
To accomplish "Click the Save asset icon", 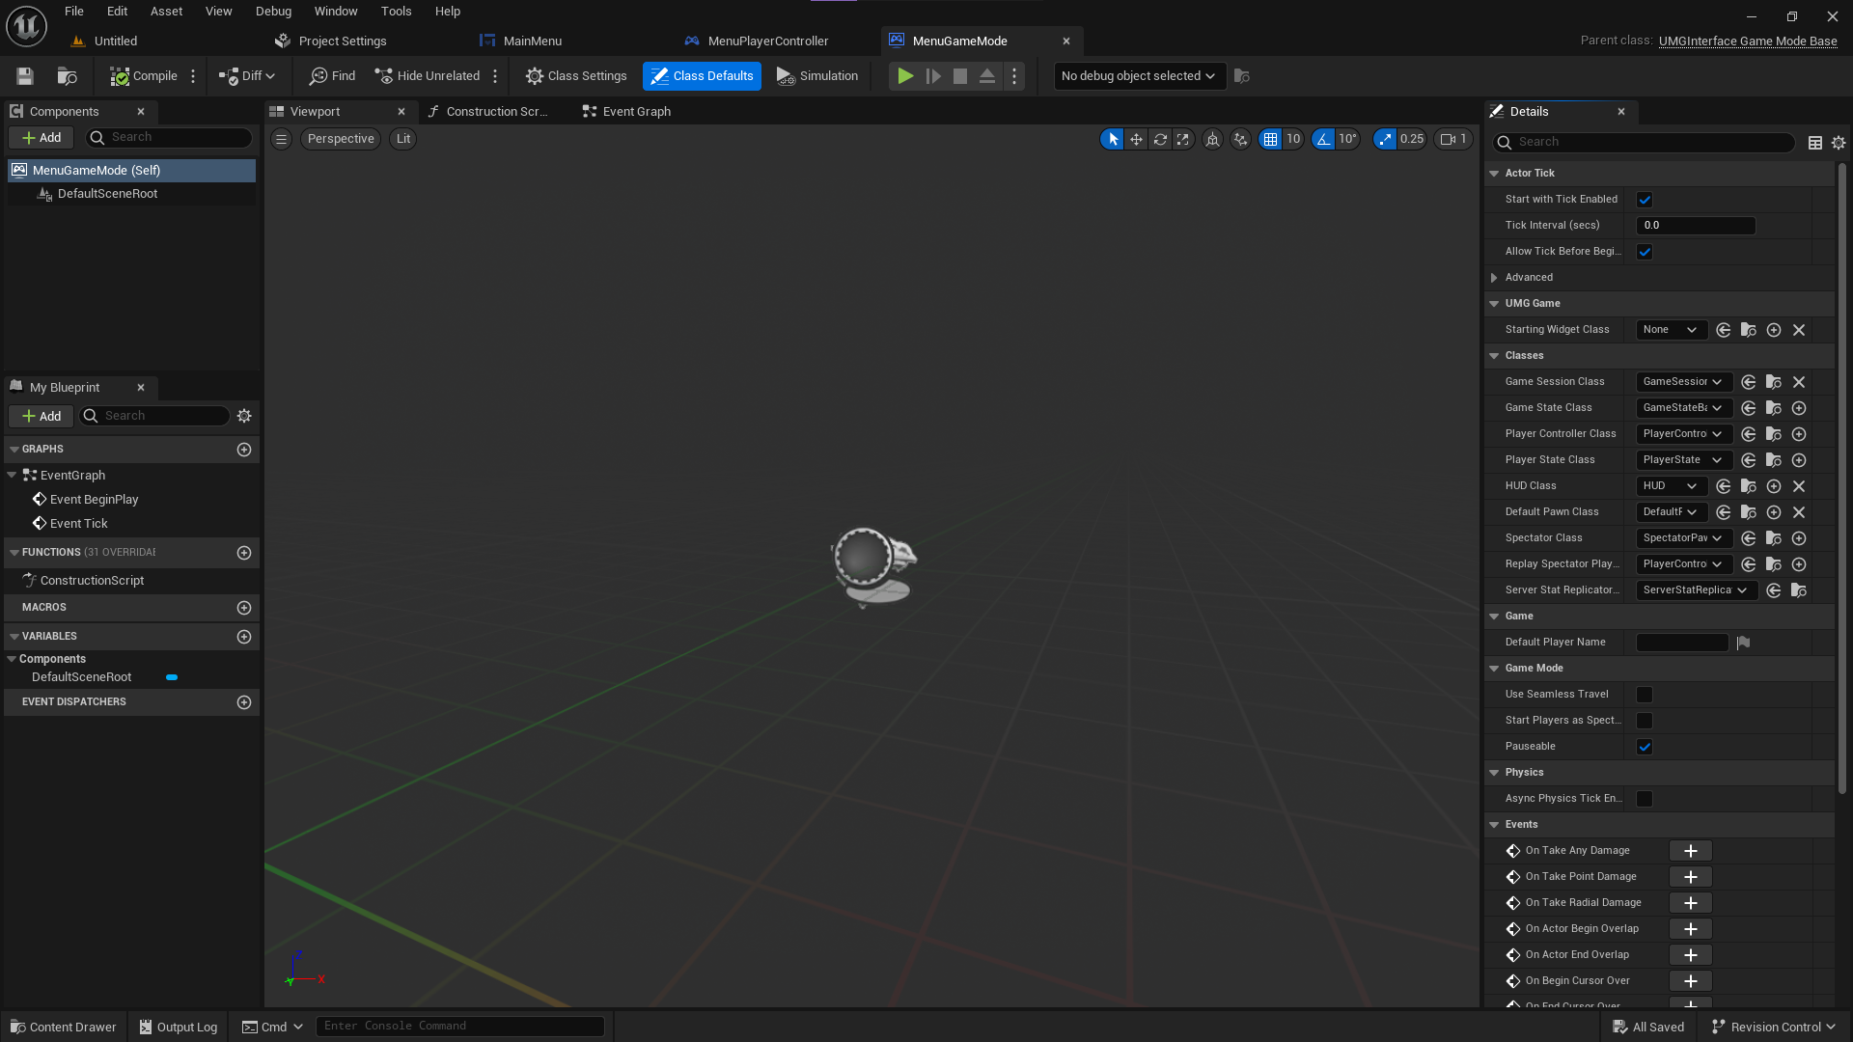I will click(25, 76).
